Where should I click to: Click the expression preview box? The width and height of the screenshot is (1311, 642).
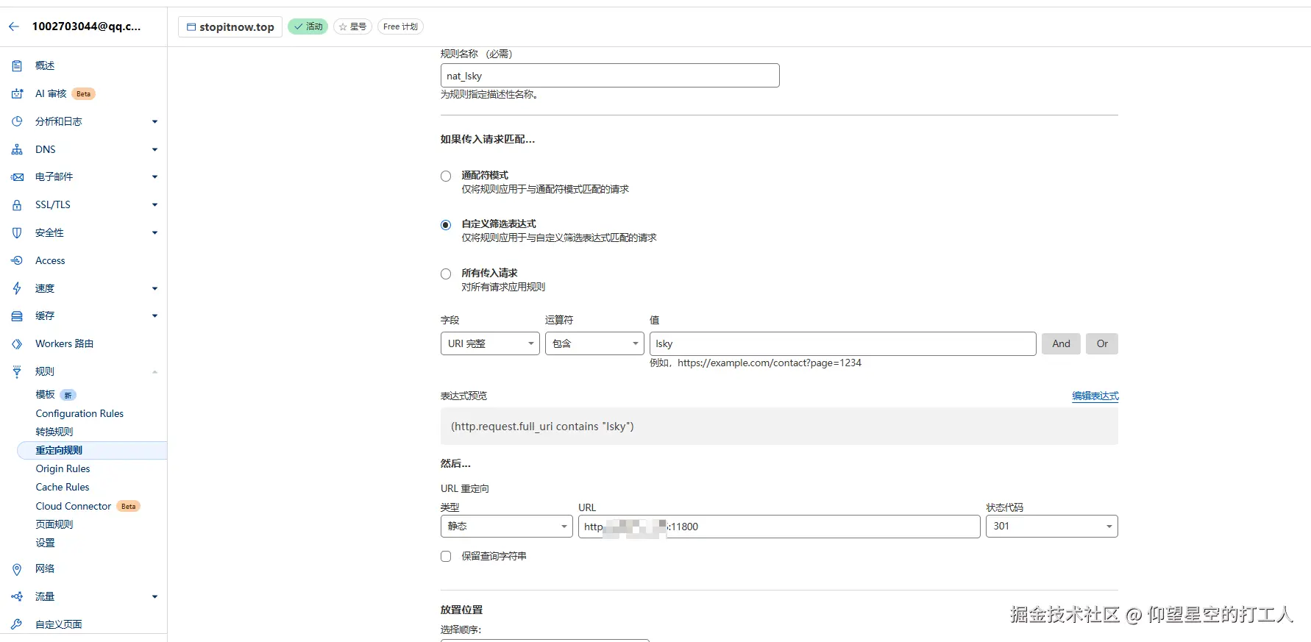[x=779, y=427]
